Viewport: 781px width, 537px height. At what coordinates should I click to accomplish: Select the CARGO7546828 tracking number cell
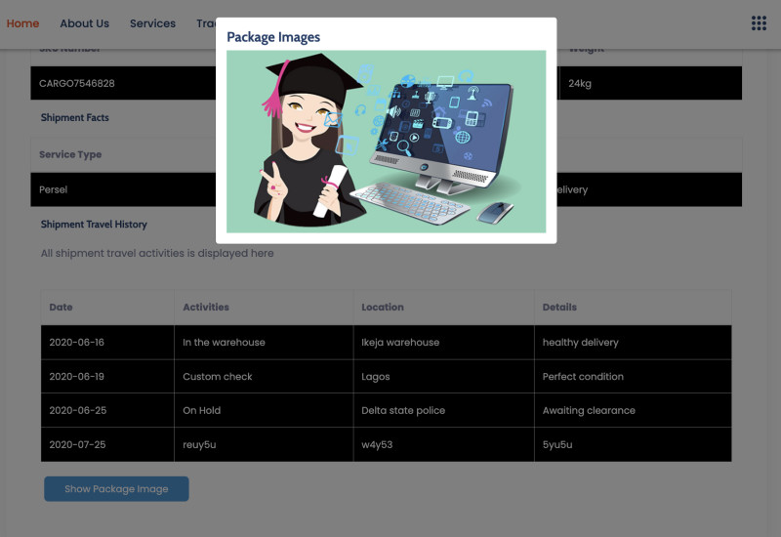77,84
